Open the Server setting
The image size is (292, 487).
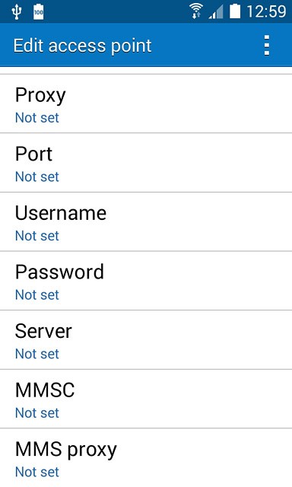pyautogui.click(x=146, y=340)
